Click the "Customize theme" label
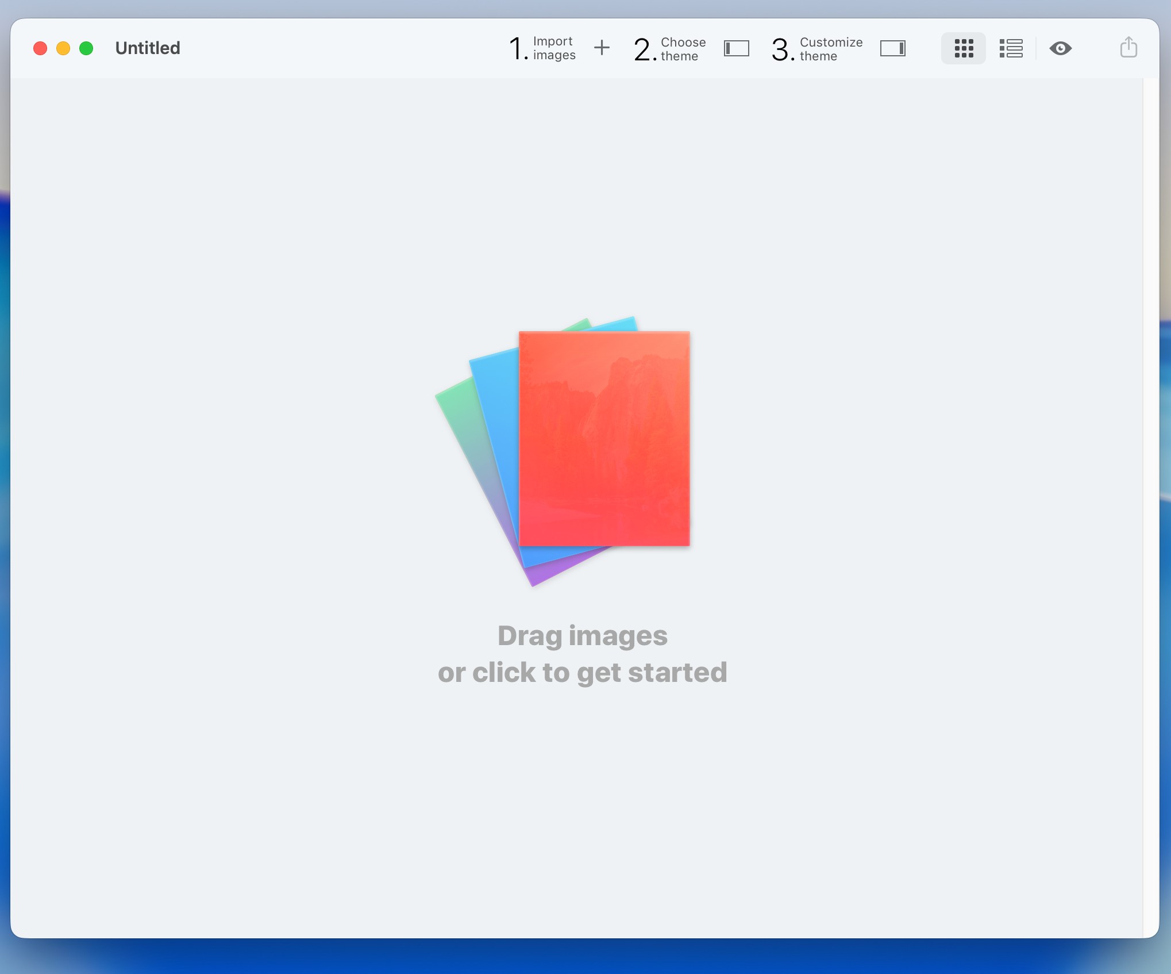Screen dimensions: 1171x974 tap(830, 49)
